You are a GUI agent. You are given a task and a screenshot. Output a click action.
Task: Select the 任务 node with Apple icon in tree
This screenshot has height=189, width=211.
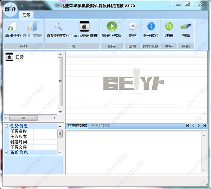coord(15,57)
